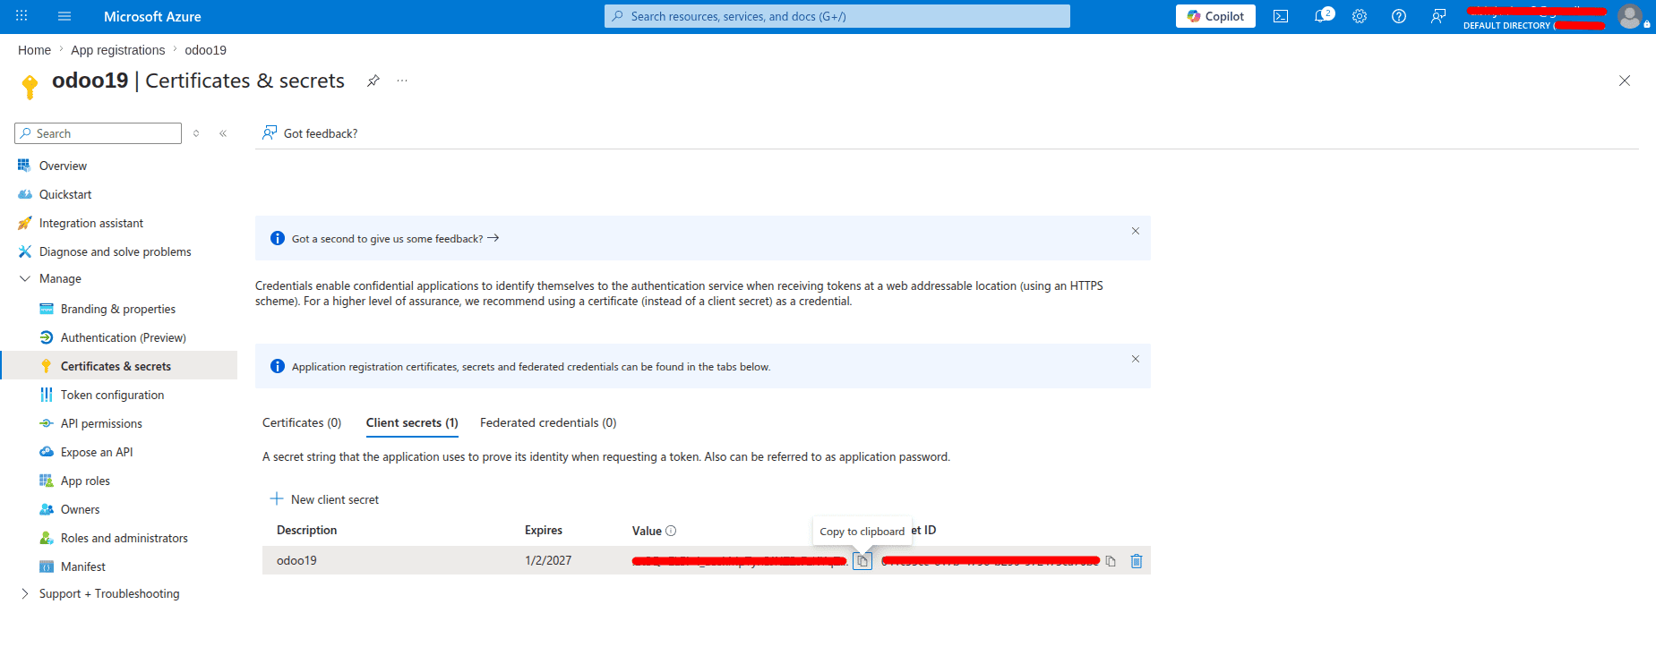Open Token configuration
Viewport: 1656px width, 664px height.
tap(112, 395)
